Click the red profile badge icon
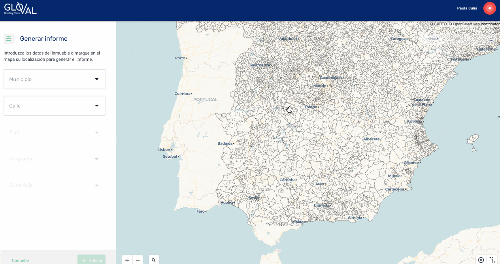500x264 pixels. point(489,8)
